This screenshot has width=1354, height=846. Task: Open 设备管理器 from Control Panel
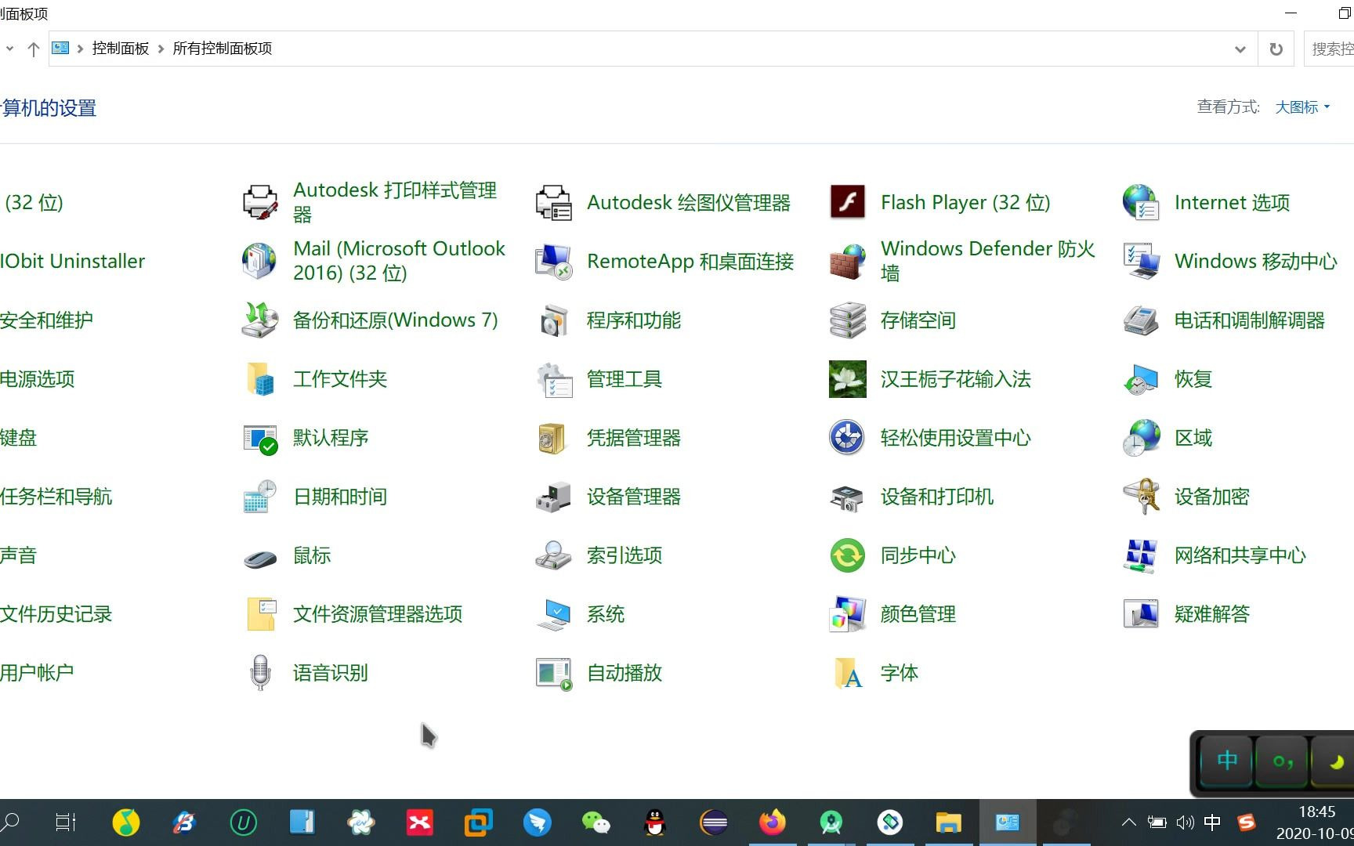click(635, 497)
